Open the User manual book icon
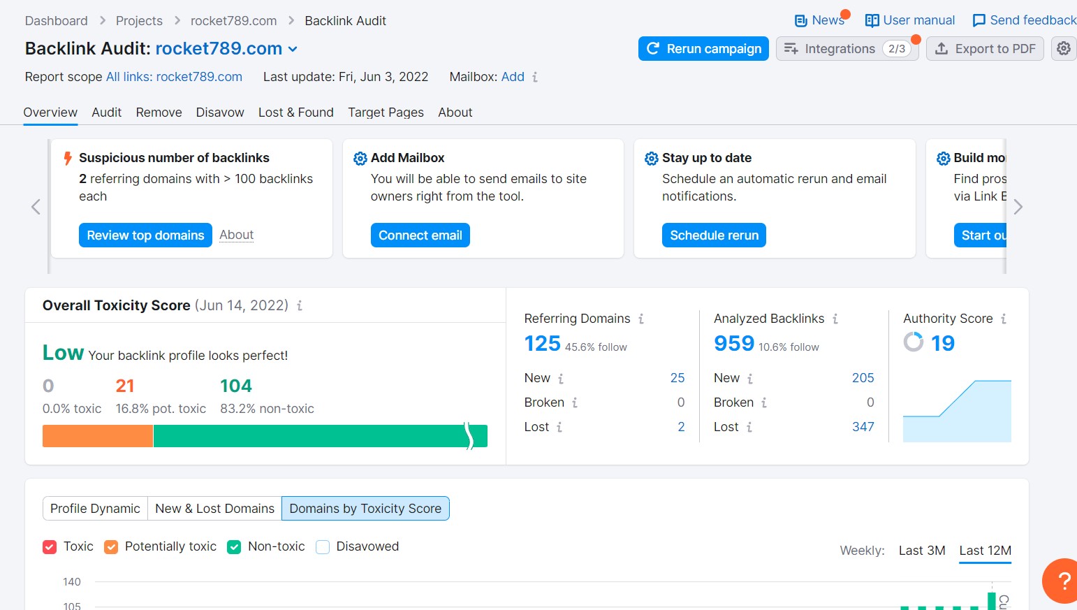1077x610 pixels. pyautogui.click(x=872, y=21)
